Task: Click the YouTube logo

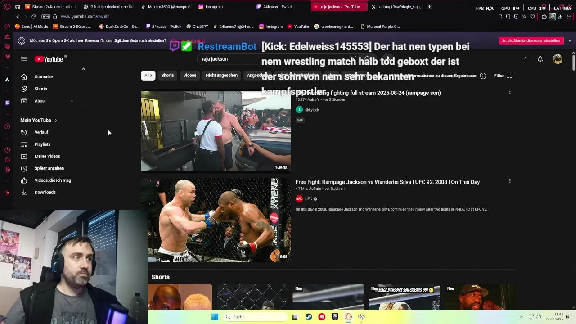Action: click(x=49, y=59)
